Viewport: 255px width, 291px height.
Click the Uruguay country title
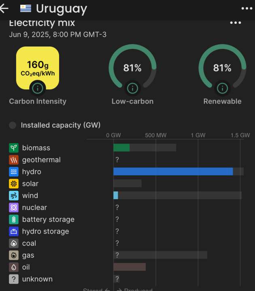click(61, 8)
